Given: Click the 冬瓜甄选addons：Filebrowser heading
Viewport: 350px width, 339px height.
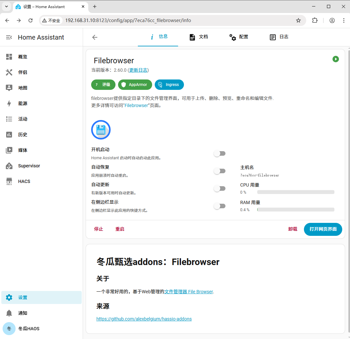Looking at the screenshot, I should [158, 262].
